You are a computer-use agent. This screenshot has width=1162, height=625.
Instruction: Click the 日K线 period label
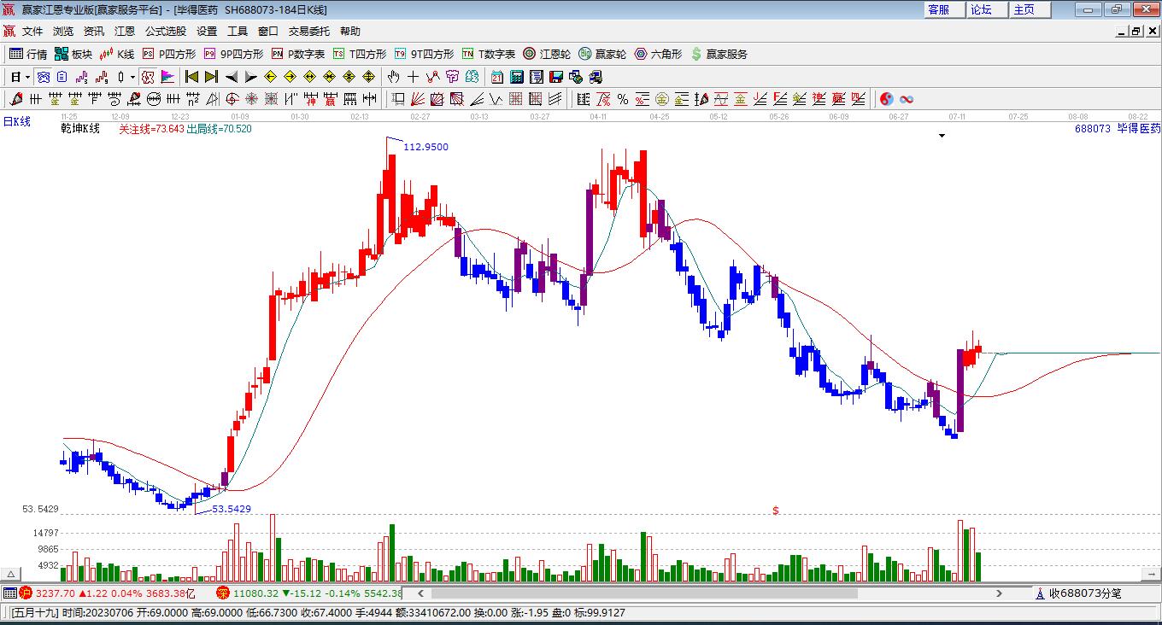pos(16,122)
